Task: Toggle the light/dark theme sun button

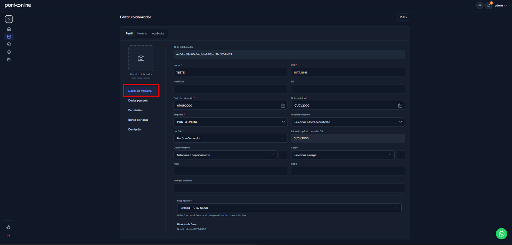Action: (x=480, y=5)
